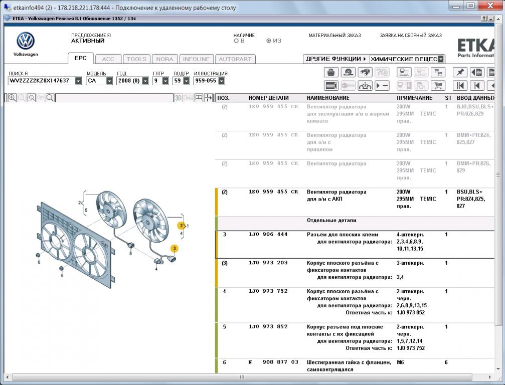Select the 'Вентилятор радиатора для а/м с АКП' row
Screen dimensions: 505x385
(x=355, y=202)
